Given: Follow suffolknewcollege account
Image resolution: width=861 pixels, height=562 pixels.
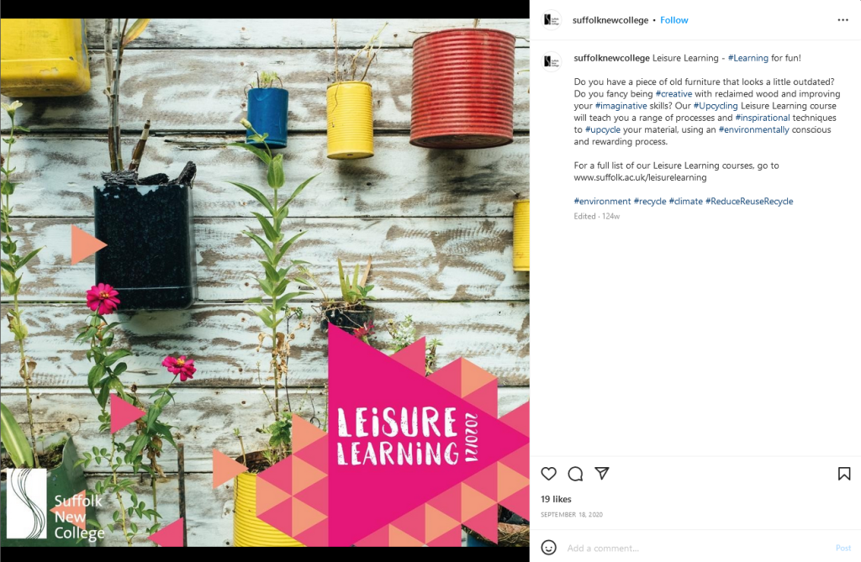Looking at the screenshot, I should coord(673,20).
